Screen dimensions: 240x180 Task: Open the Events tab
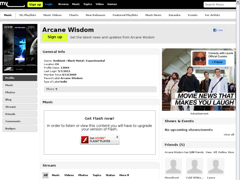(193, 15)
